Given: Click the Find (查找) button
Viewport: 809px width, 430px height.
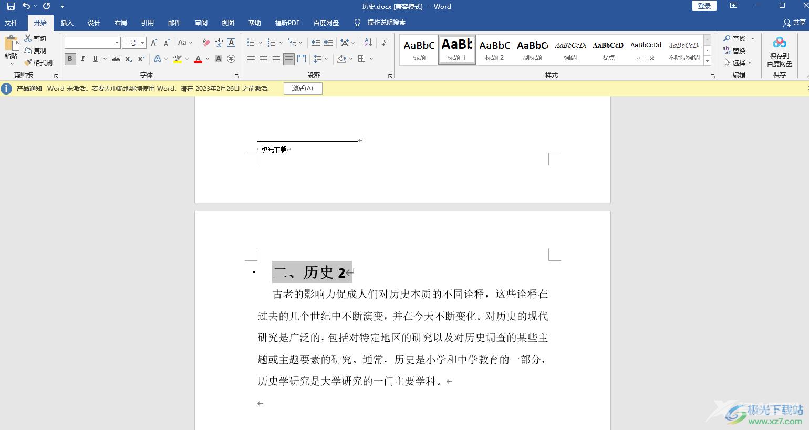Looking at the screenshot, I should click(734, 38).
